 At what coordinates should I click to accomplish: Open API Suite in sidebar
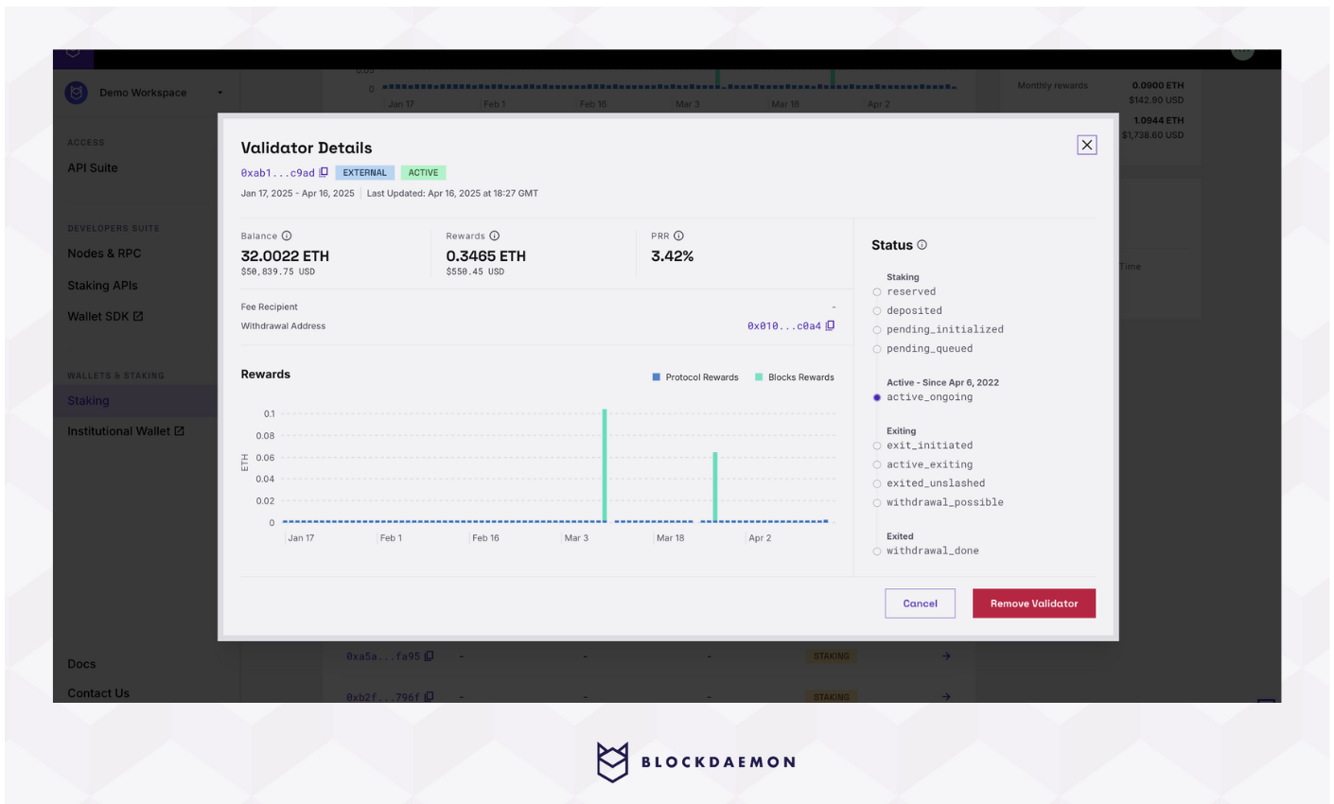pyautogui.click(x=93, y=167)
